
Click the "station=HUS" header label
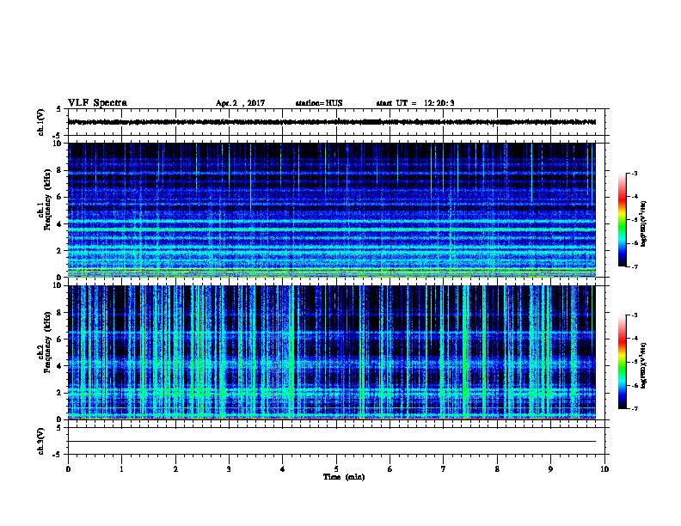[x=319, y=103]
